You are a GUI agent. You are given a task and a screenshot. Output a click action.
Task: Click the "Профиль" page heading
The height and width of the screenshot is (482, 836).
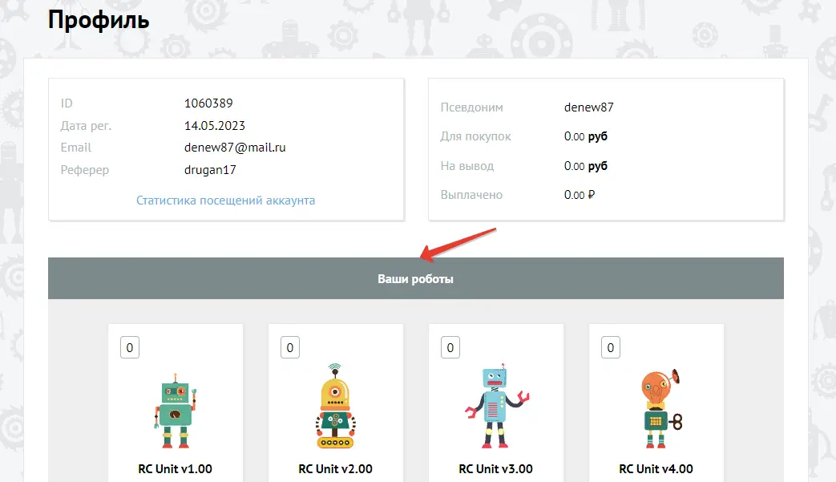[99, 20]
